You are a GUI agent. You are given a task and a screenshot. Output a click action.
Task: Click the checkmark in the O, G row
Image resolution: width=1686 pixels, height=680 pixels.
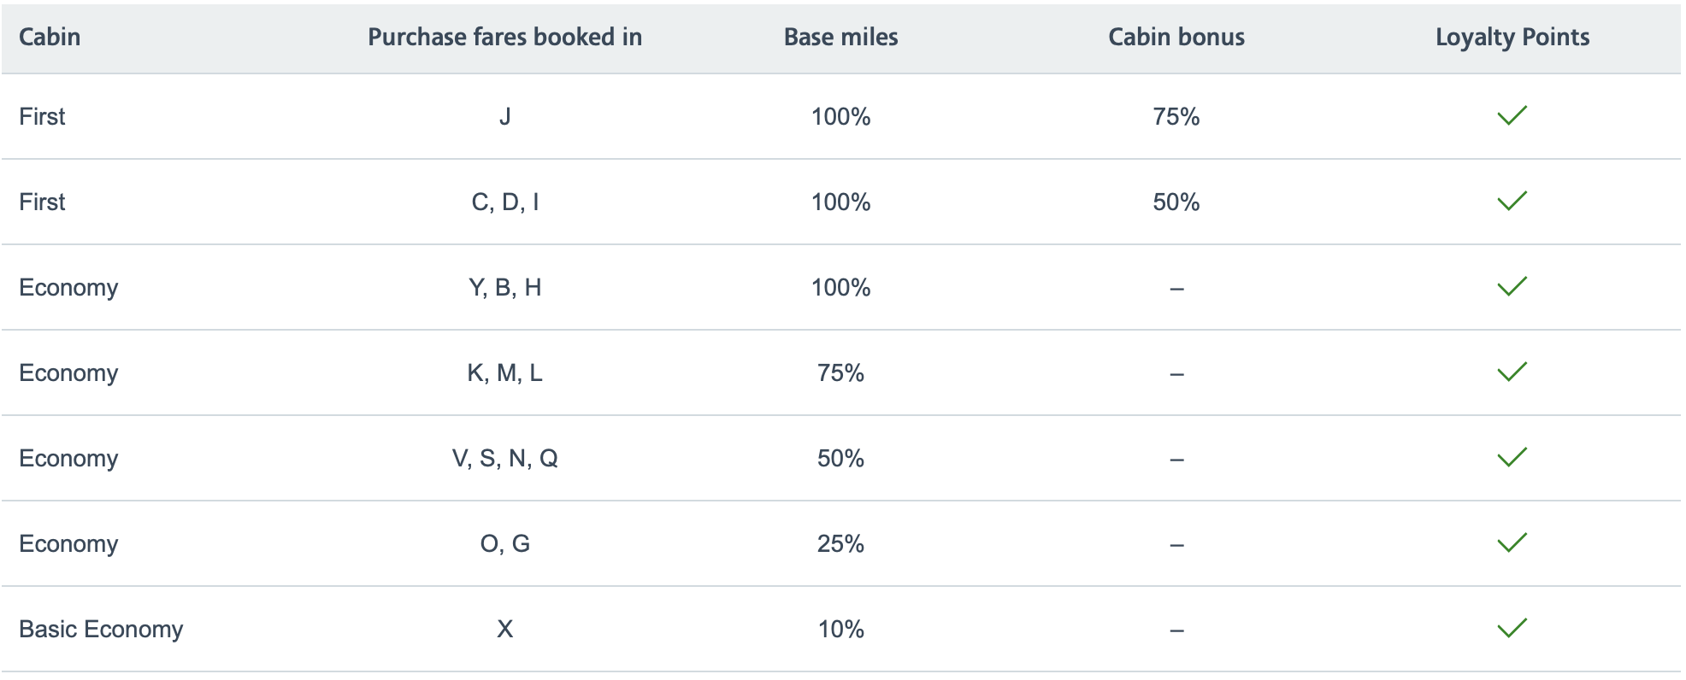click(1512, 543)
